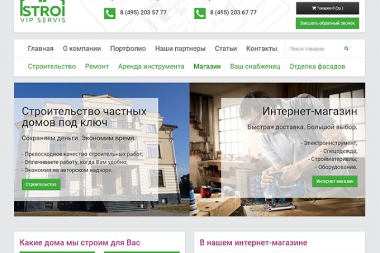Select Ваш снабженец link

(x=255, y=66)
